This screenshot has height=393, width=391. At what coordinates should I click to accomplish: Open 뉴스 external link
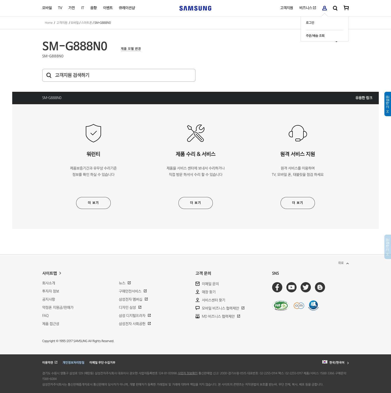coord(125,283)
